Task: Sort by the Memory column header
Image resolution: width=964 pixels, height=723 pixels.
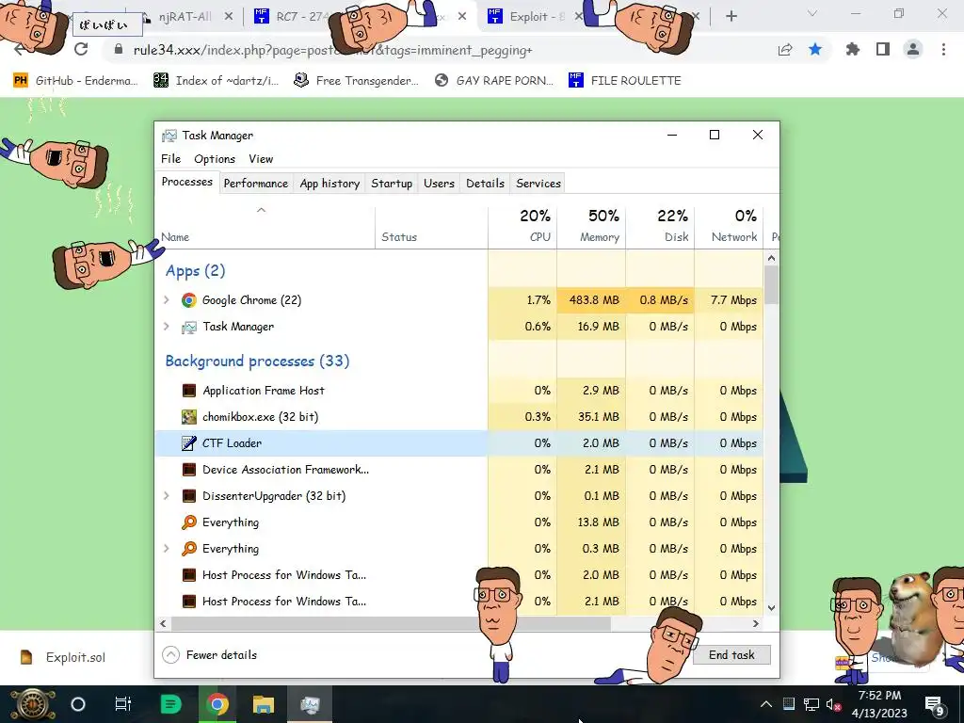Action: tap(591, 226)
